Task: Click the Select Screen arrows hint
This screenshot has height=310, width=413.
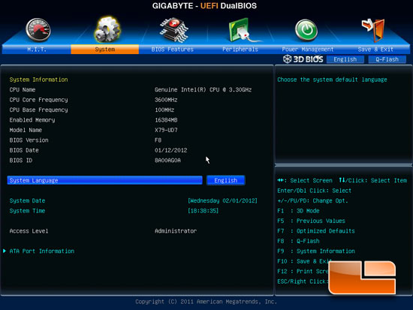Action: pyautogui.click(x=305, y=180)
